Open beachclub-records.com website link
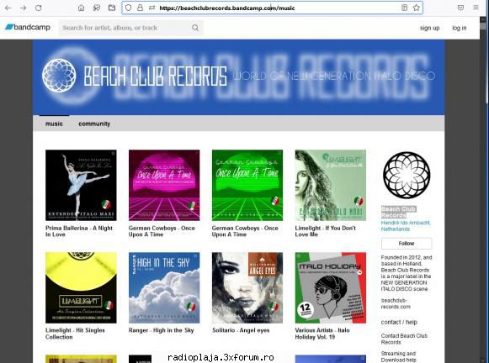The height and width of the screenshot is (363, 489). point(396,303)
